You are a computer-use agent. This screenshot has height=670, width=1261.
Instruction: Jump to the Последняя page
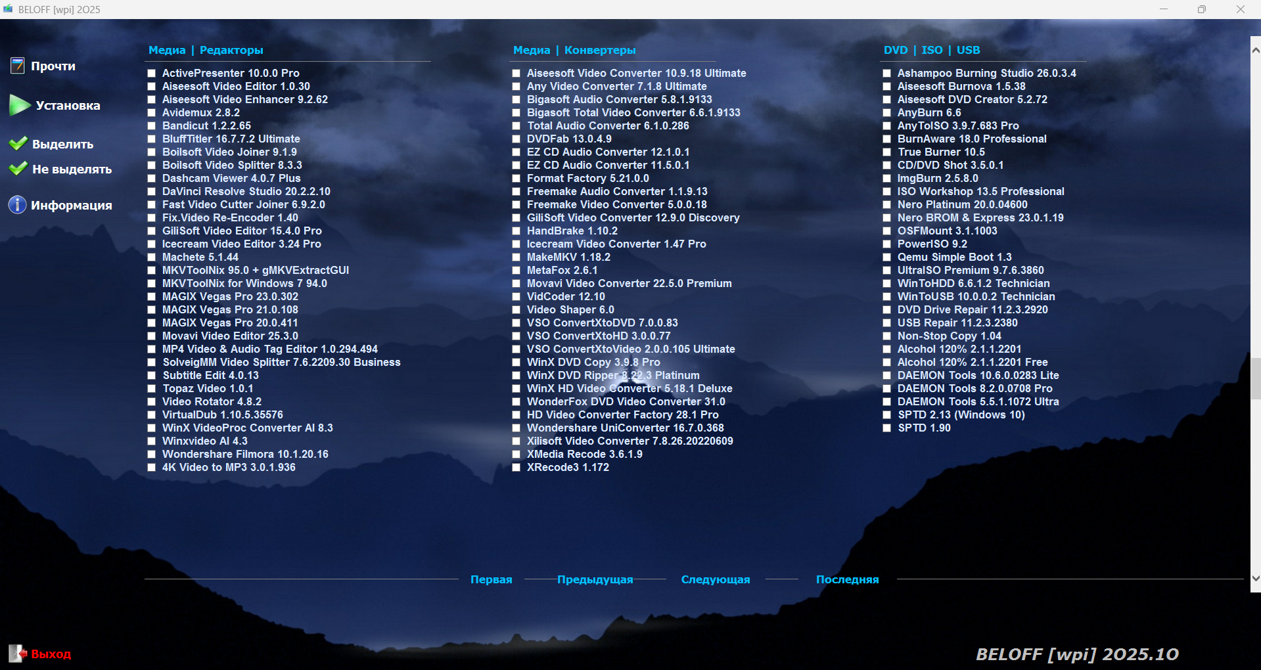(847, 579)
